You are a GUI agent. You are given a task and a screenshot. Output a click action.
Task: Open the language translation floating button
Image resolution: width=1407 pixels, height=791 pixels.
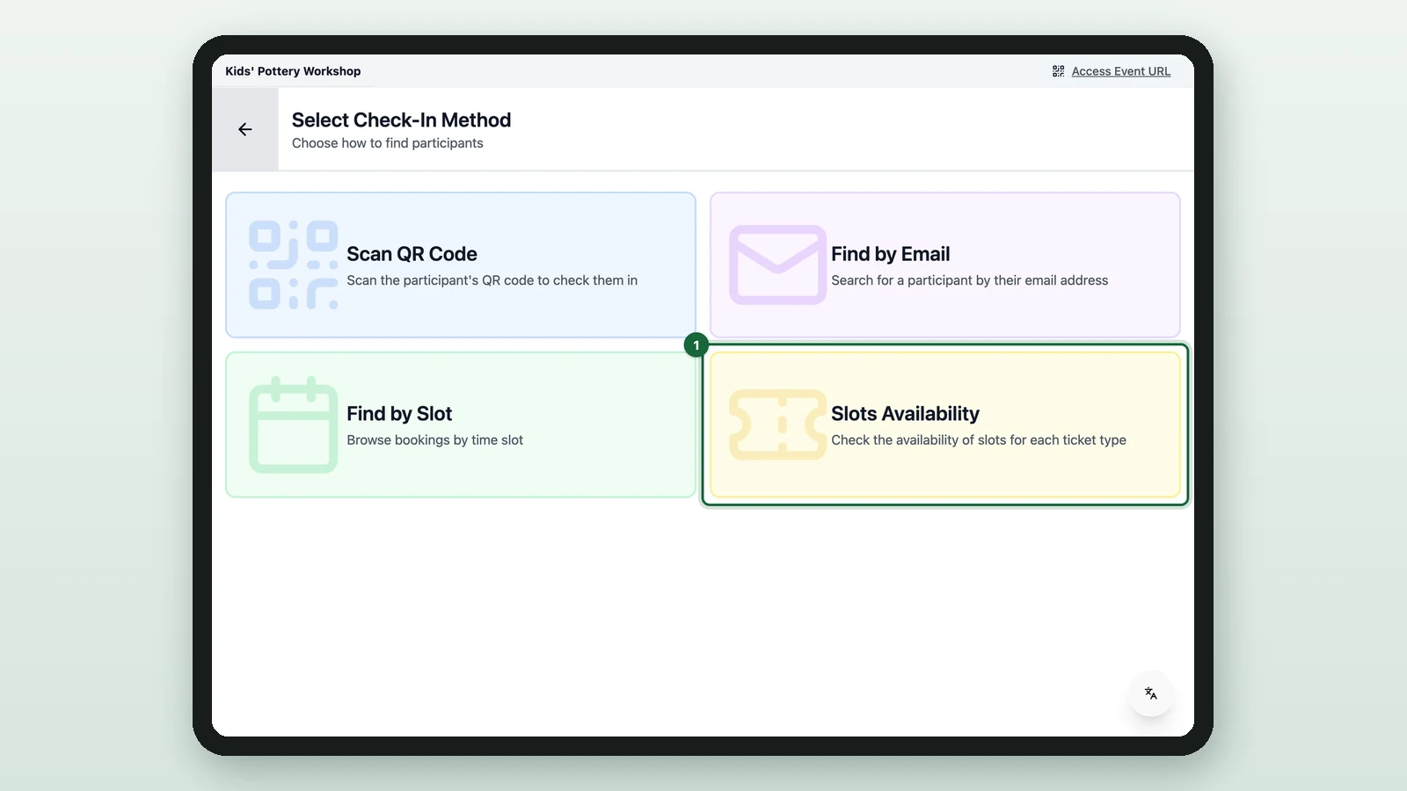point(1150,693)
